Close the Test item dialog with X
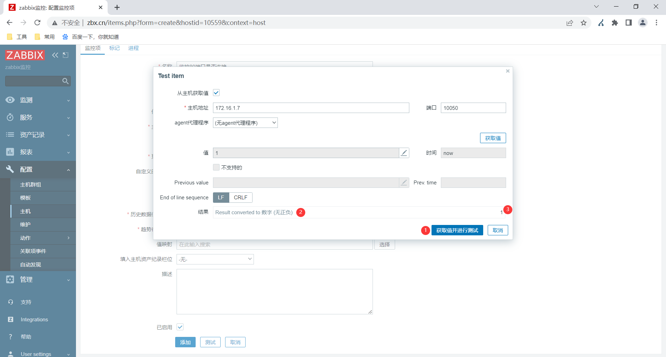The height and width of the screenshot is (357, 666). tap(507, 71)
